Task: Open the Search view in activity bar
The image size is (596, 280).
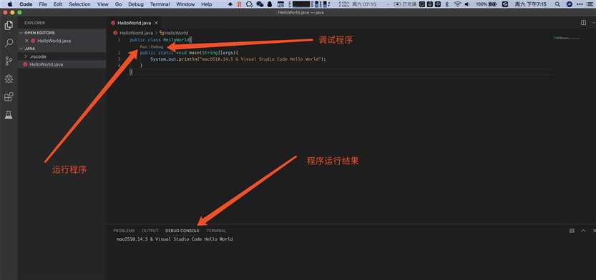Action: [x=9, y=43]
